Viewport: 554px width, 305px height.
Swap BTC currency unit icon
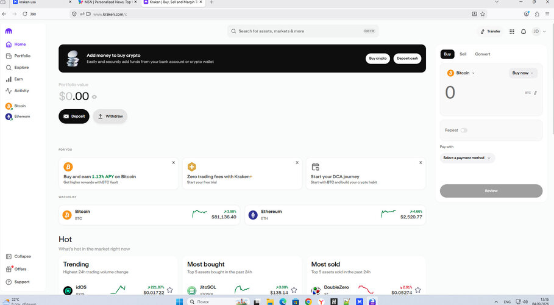tap(535, 93)
